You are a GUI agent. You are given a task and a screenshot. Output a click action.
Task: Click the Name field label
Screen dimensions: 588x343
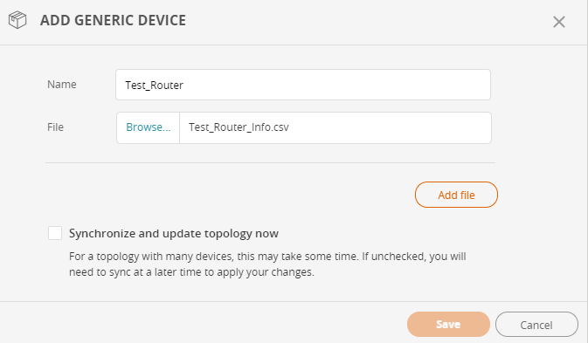point(62,85)
